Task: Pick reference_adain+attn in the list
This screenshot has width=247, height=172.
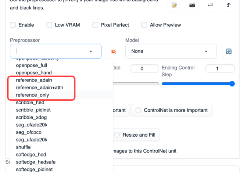Action: coord(37,88)
